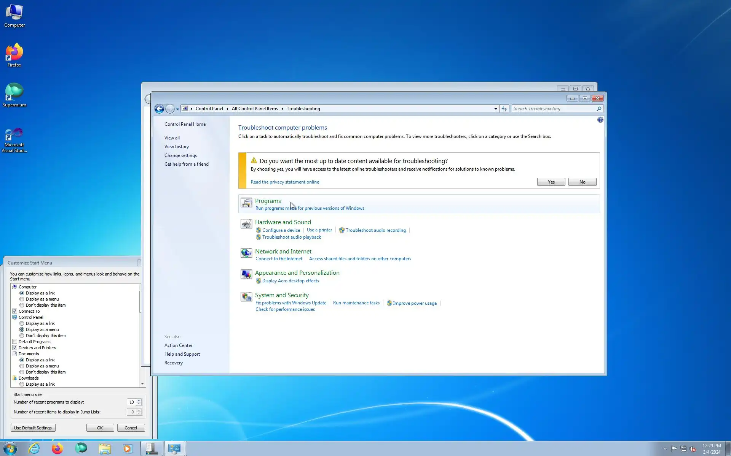
Task: Open the help question mark icon
Action: 600,120
